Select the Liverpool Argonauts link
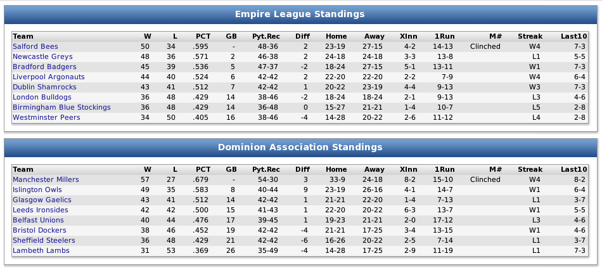Viewport: 602px width, 270px height. coord(48,77)
